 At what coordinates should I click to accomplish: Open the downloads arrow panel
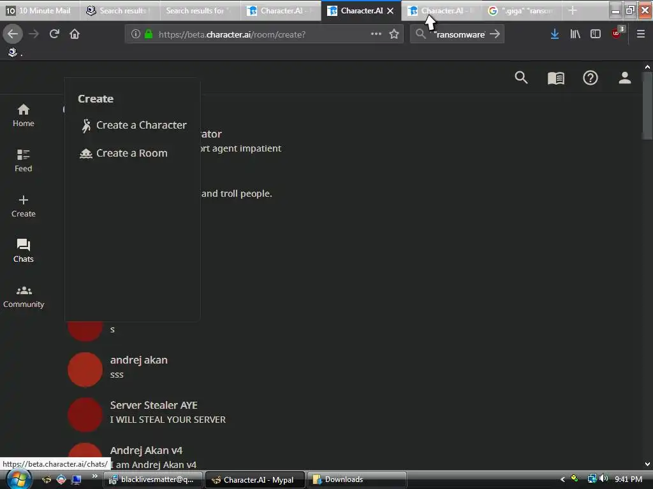pyautogui.click(x=554, y=34)
